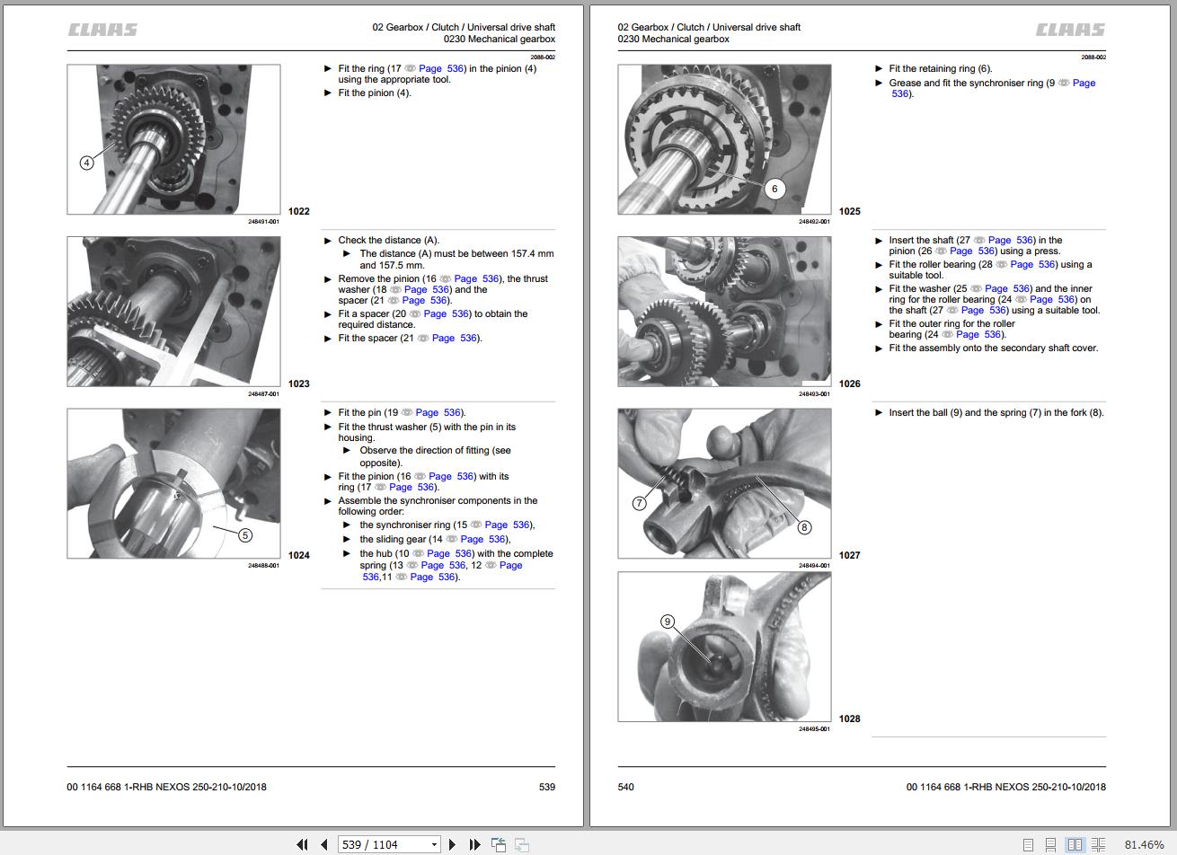Click figure 1024 image of thrust washer 5
This screenshot has height=855, width=1177.
173,483
